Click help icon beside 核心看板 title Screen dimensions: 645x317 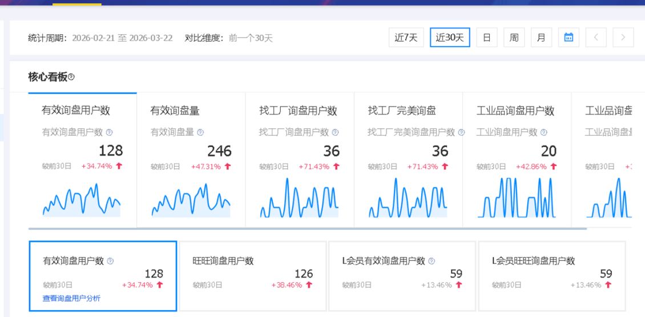click(71, 77)
